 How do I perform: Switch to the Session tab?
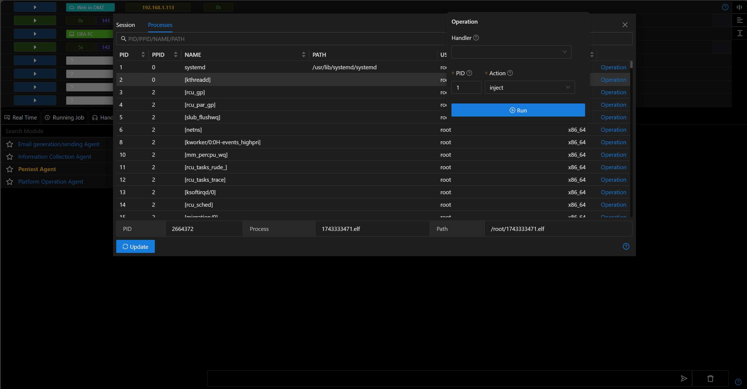[x=125, y=25]
